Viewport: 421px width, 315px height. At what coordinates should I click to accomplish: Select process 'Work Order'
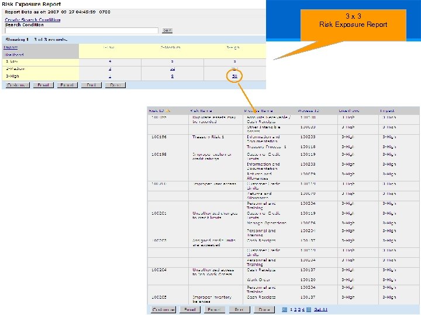coord(258,279)
